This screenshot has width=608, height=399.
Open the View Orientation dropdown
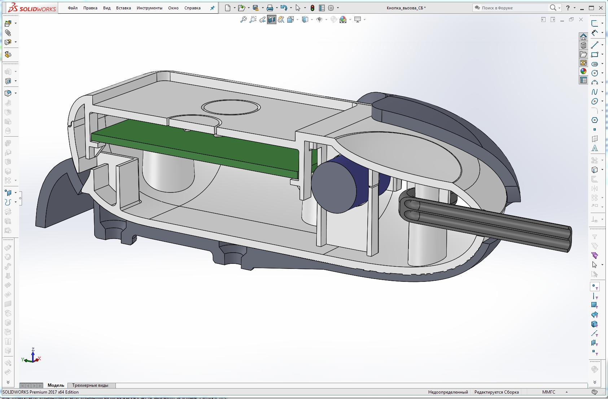298,20
